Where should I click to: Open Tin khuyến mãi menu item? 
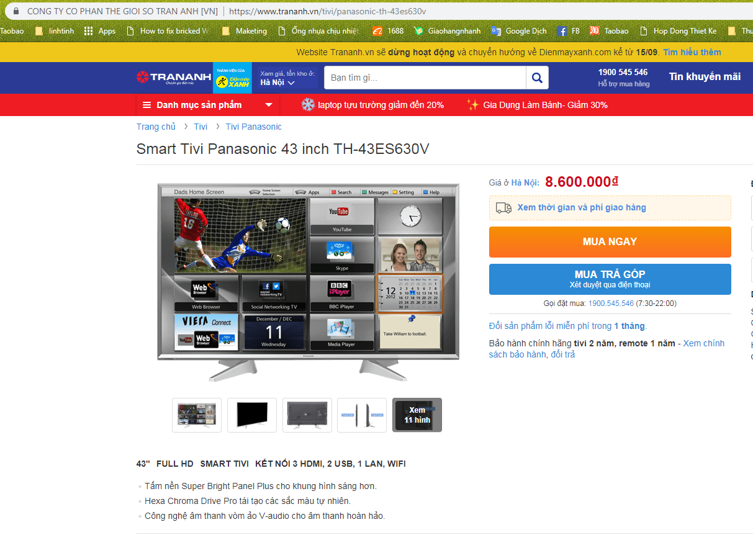(705, 77)
